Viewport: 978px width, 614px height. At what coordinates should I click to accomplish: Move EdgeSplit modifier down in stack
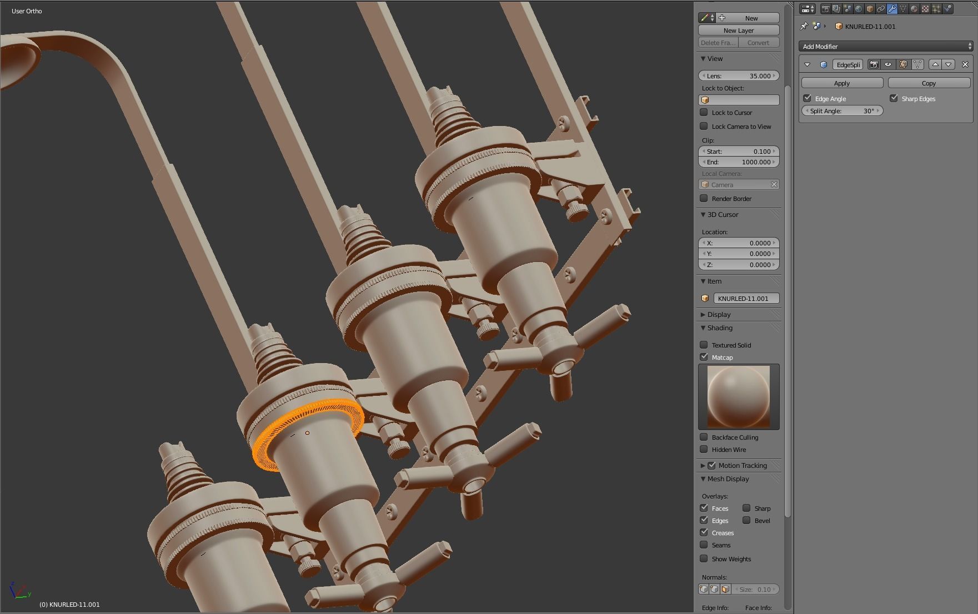[x=949, y=64]
